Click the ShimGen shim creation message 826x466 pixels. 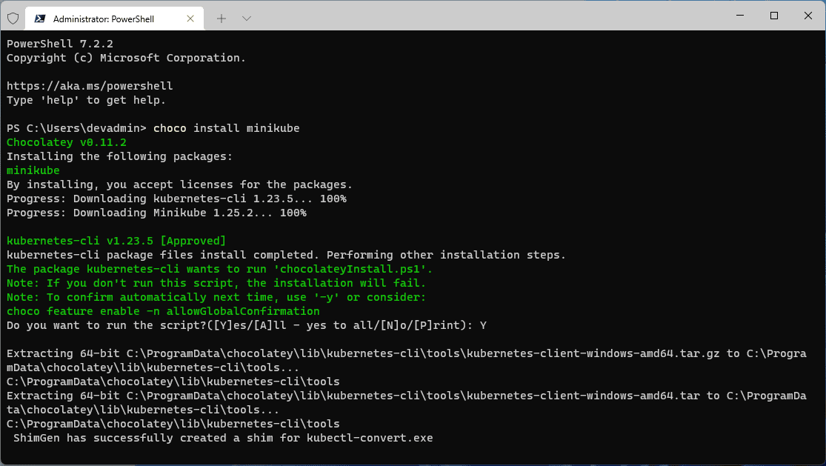tap(220, 437)
